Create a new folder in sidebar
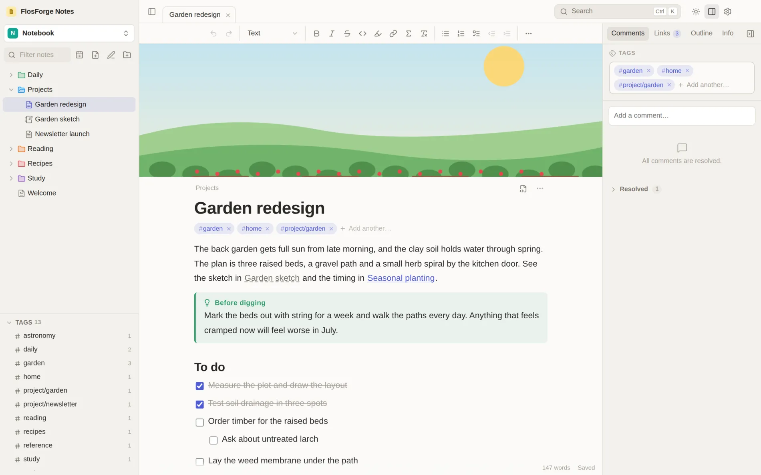 [x=127, y=55]
